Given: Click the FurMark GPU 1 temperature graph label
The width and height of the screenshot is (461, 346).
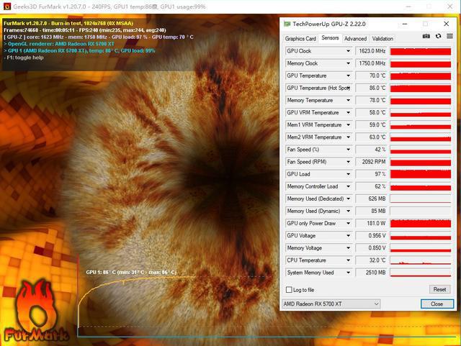Looking at the screenshot, I should pyautogui.click(x=131, y=273).
